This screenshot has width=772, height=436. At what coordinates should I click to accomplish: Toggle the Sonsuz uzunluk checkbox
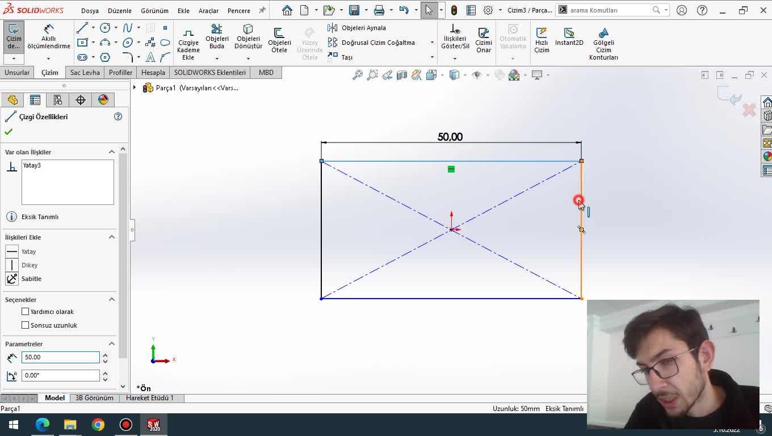click(x=25, y=325)
